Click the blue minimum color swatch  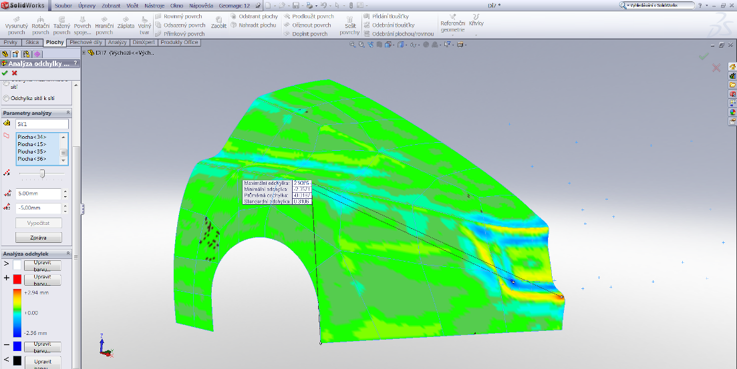(17, 346)
